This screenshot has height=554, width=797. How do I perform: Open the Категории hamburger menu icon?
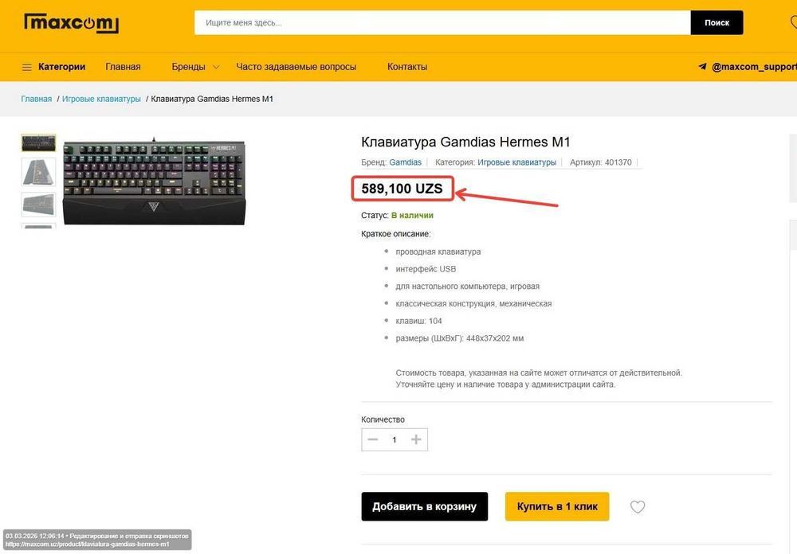tap(27, 67)
